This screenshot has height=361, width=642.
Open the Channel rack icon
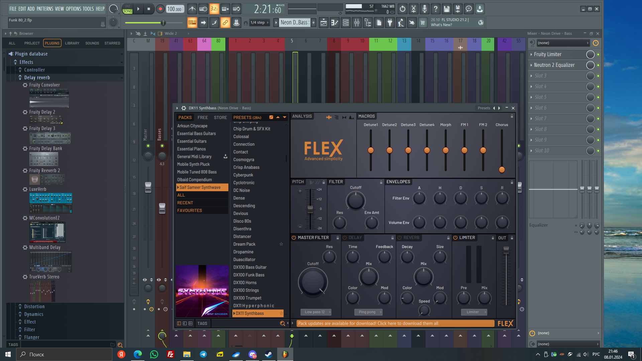tap(346, 23)
